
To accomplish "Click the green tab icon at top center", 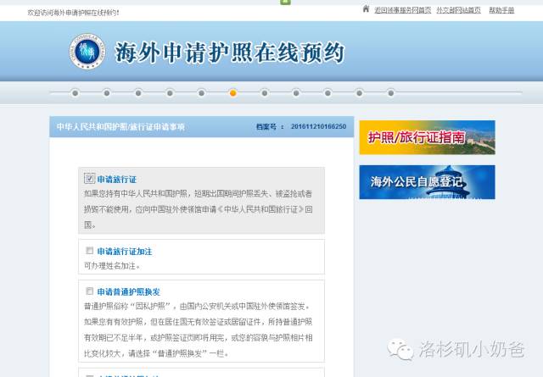I will [x=285, y=2].
